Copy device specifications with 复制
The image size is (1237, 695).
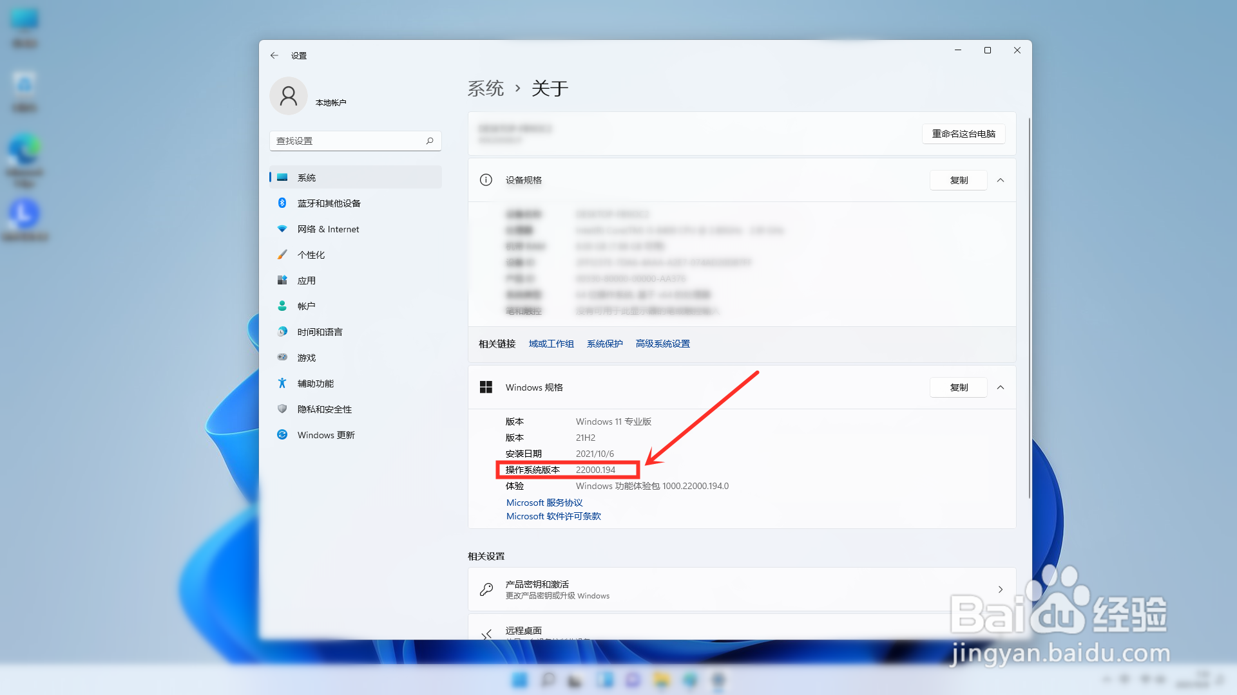959,180
